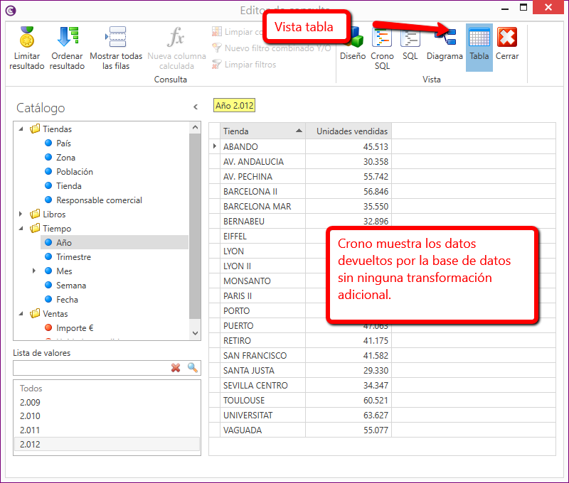Select Trimestre in the catalog tree

[73, 257]
